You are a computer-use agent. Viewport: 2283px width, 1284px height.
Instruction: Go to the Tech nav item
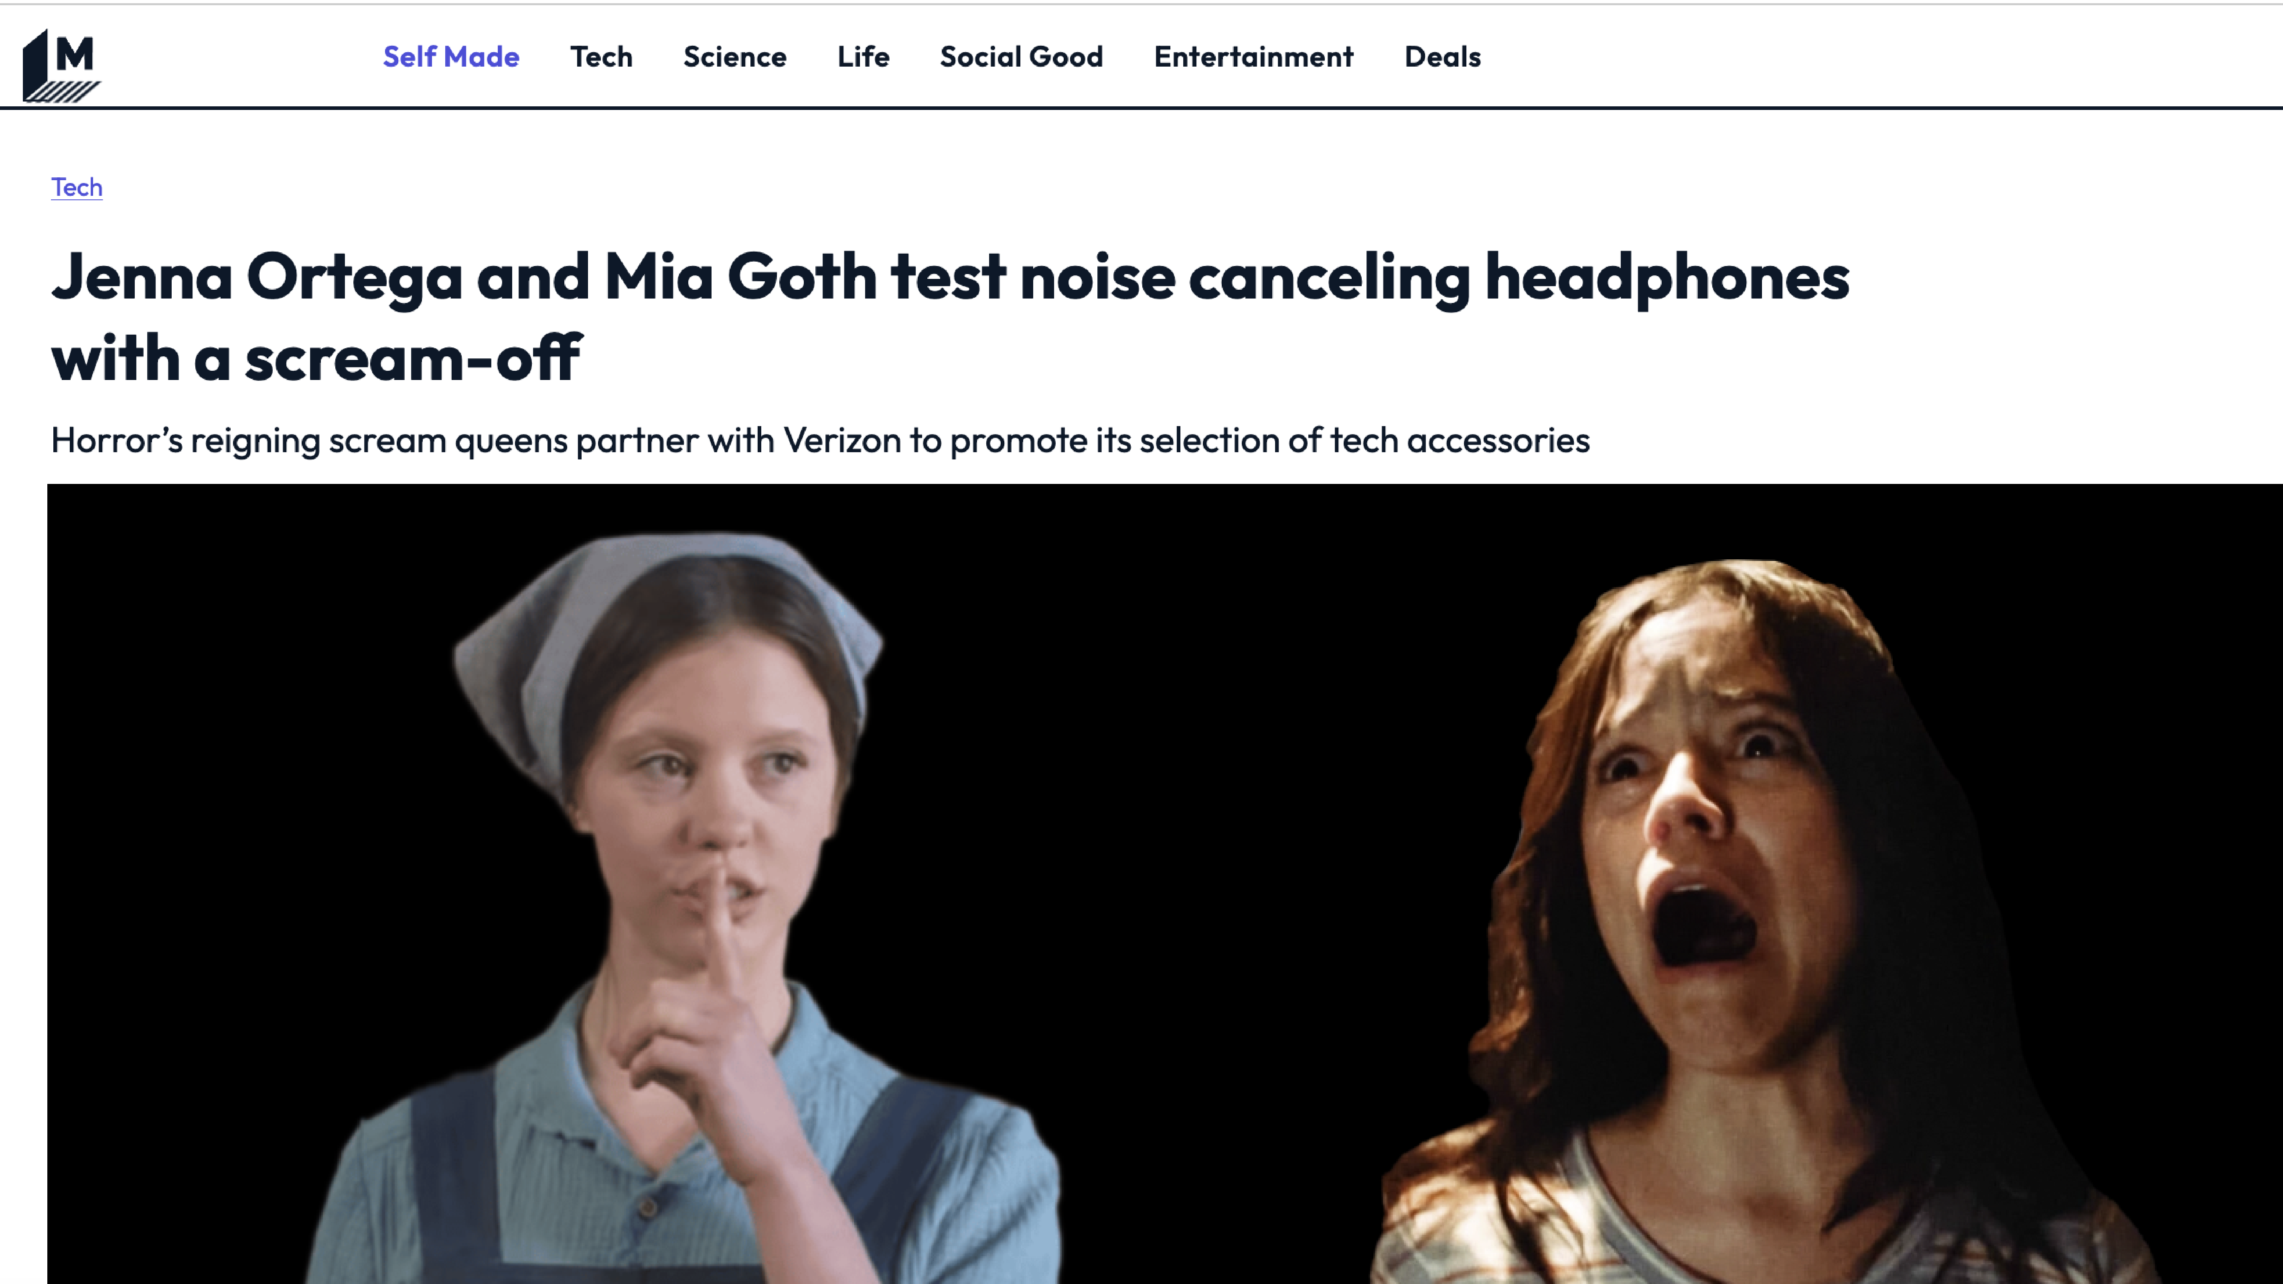coord(601,57)
